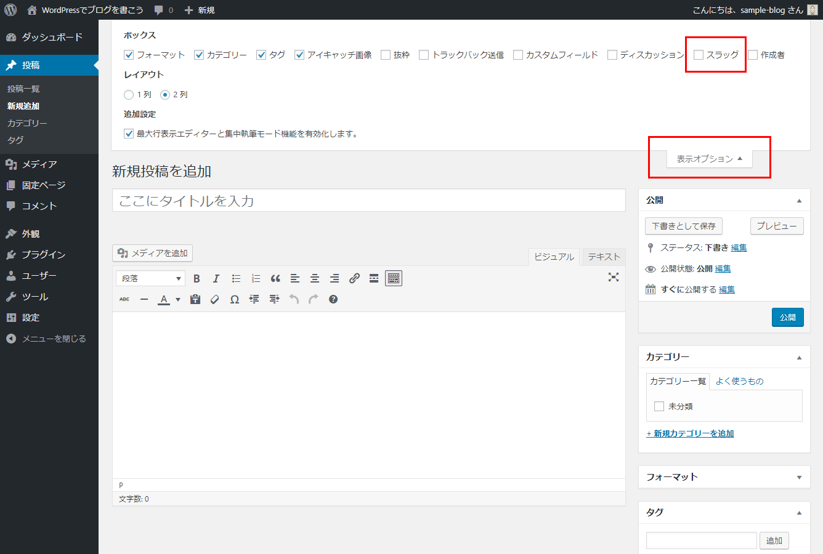
Task: Switch to the テキスト editor tab
Action: 603,257
